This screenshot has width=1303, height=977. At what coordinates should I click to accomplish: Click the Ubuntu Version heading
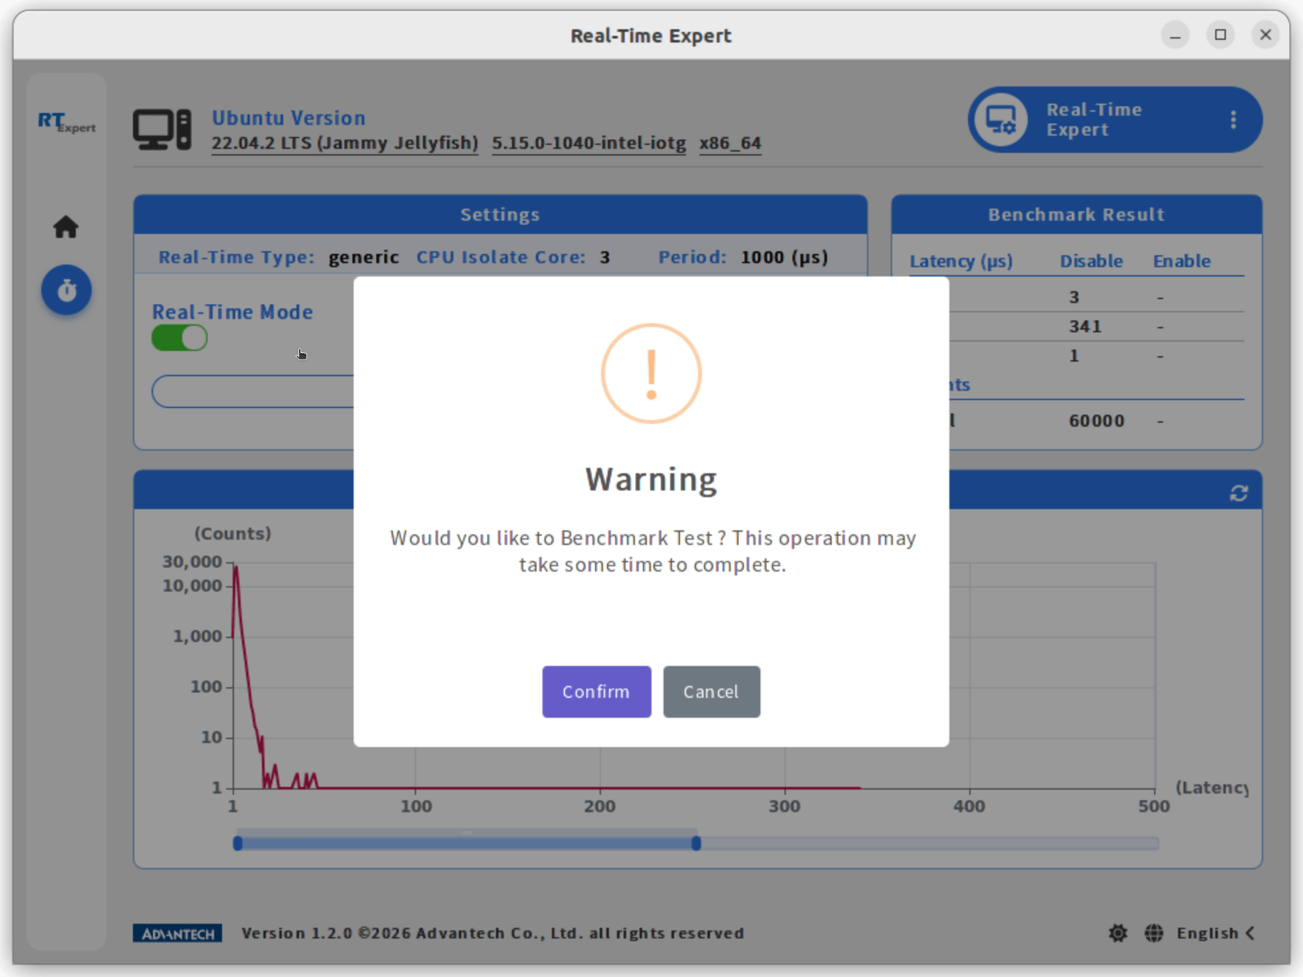click(289, 118)
